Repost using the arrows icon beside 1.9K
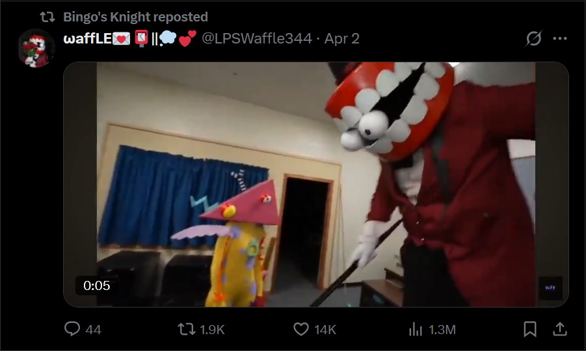586x351 pixels. pyautogui.click(x=186, y=330)
